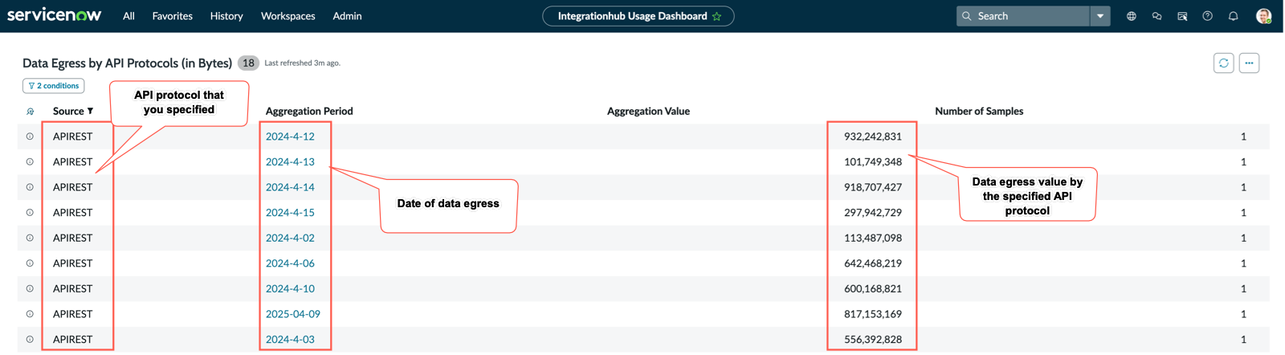Preview the 2024-4-12 row info icon
The height and width of the screenshot is (355, 1285).
click(x=30, y=137)
